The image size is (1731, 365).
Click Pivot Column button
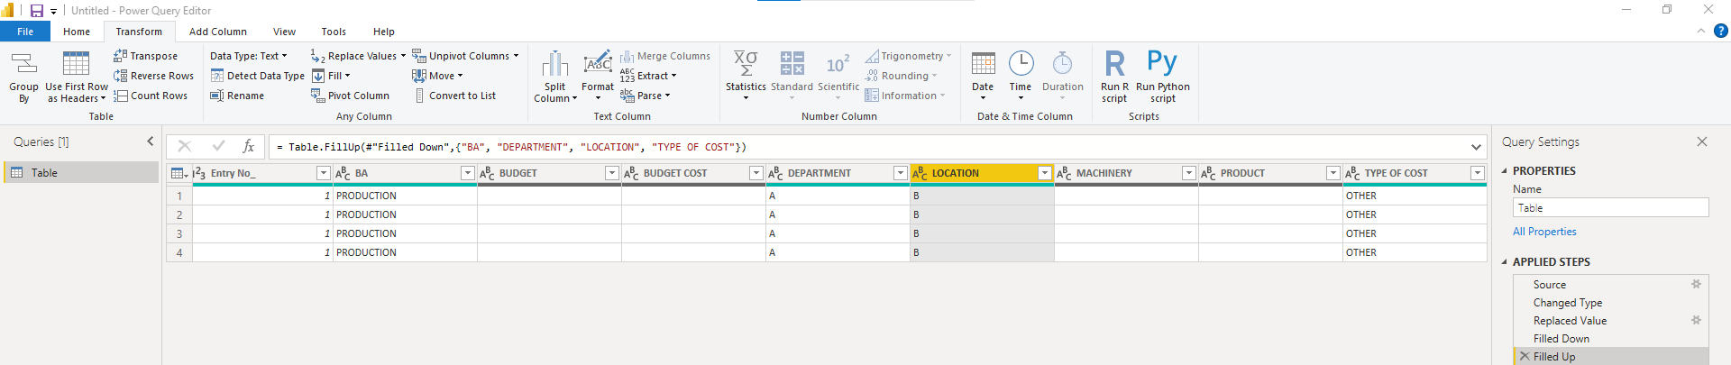[350, 96]
